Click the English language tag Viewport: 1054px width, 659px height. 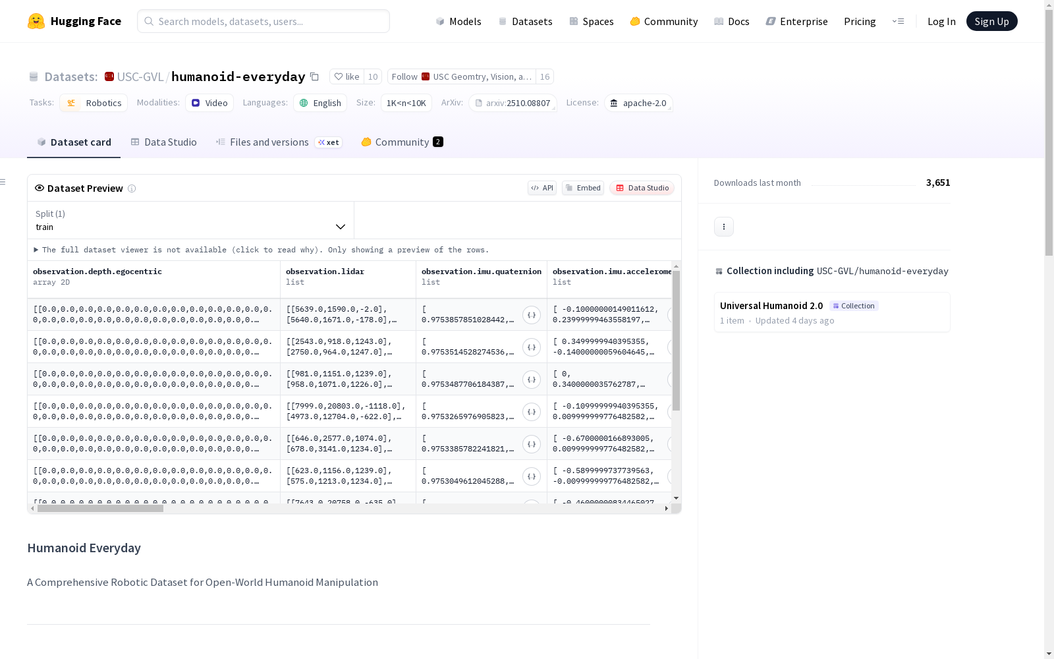(x=320, y=103)
